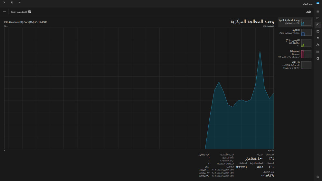Click the '١٣٣٧٧٦' handles count value

point(241,167)
